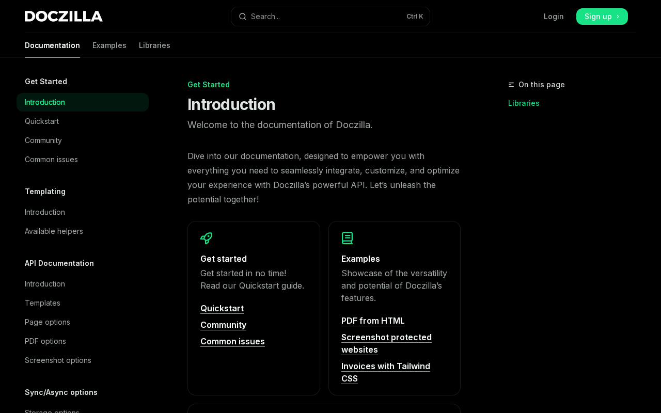Go to Available helpers under Templating
This screenshot has width=661, height=413.
(54, 231)
